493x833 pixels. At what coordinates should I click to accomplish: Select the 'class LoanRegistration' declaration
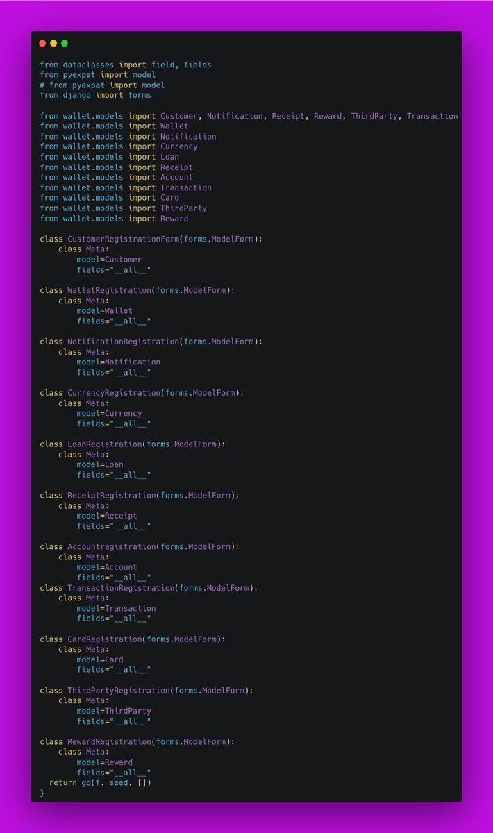click(x=133, y=444)
